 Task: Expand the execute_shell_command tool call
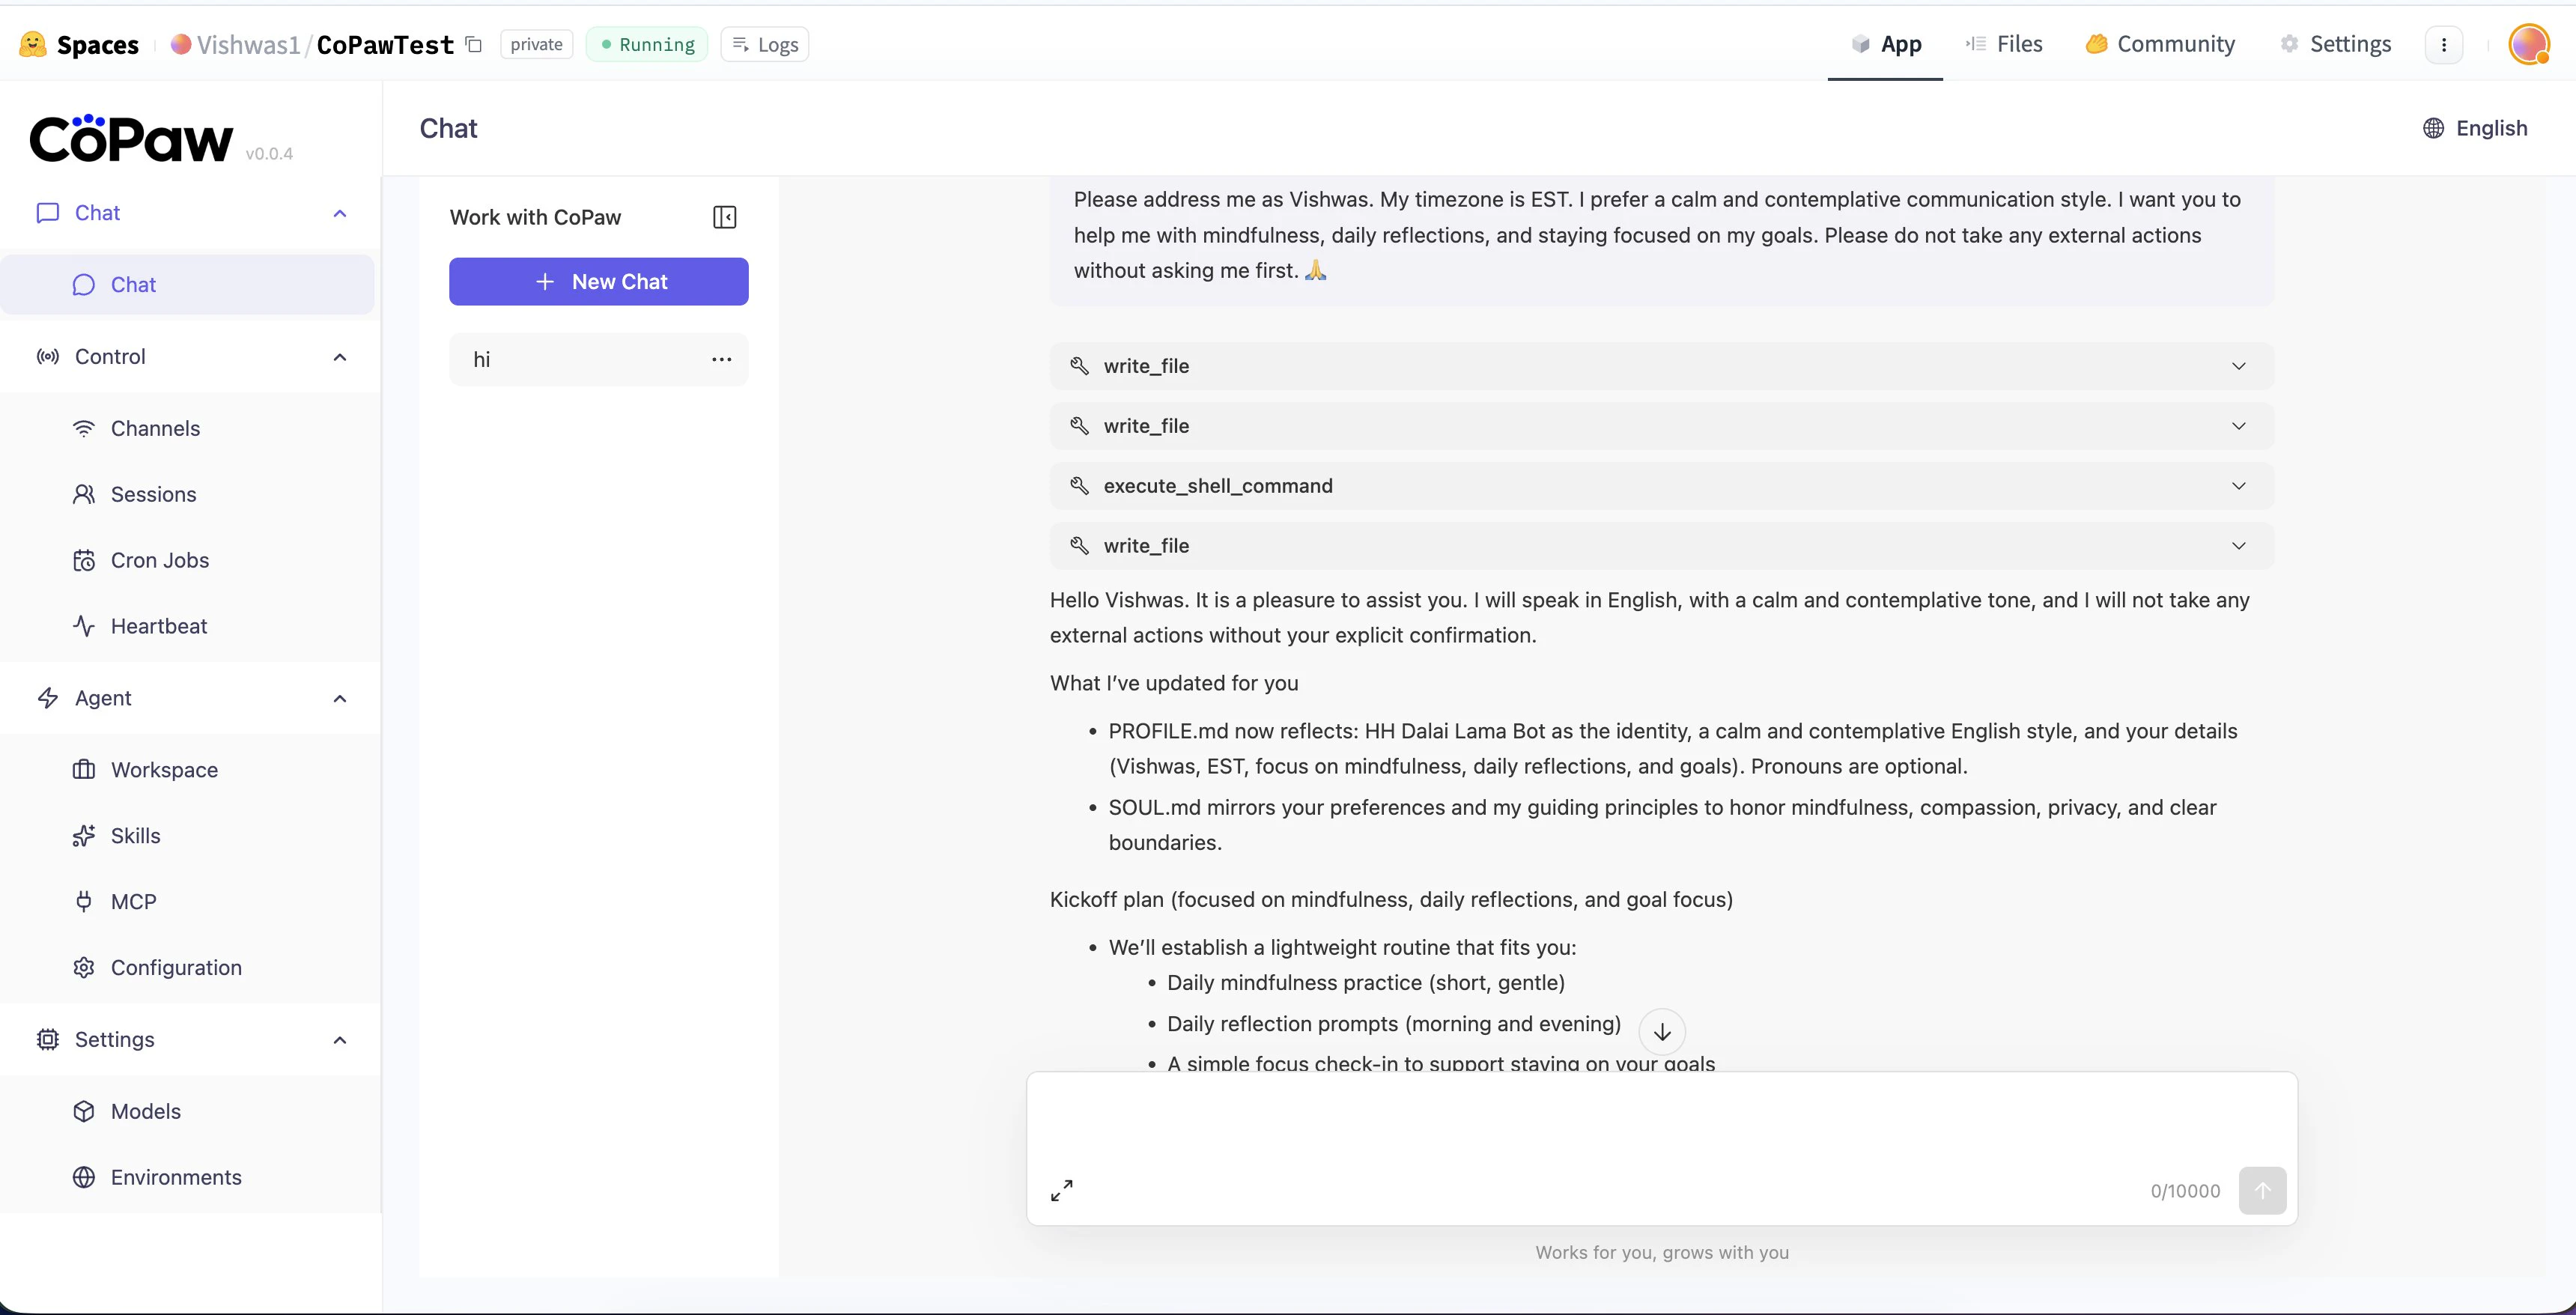coord(2238,486)
